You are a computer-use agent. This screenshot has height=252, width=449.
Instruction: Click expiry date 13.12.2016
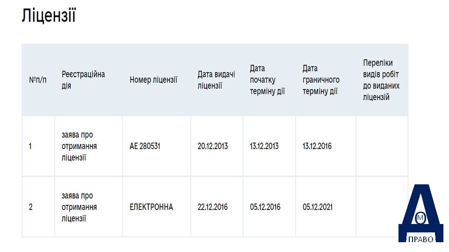click(x=317, y=146)
